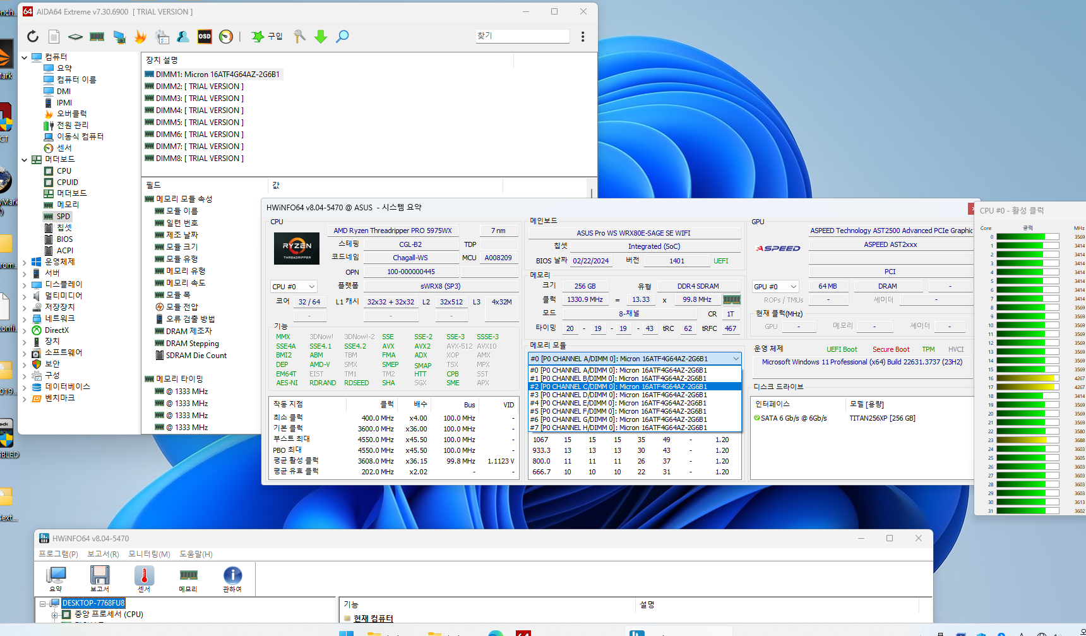Open the AIDA64 three-dot menu
The image size is (1086, 636).
point(583,37)
